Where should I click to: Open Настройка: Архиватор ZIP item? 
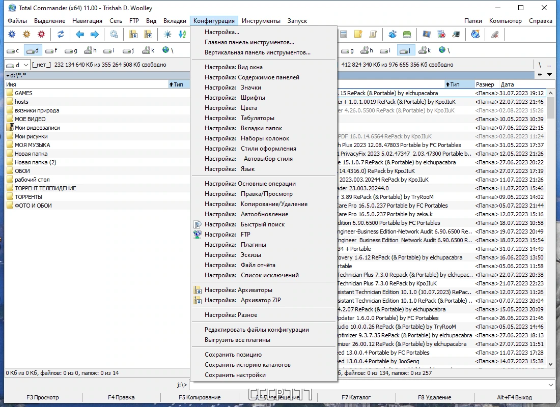tap(264, 300)
